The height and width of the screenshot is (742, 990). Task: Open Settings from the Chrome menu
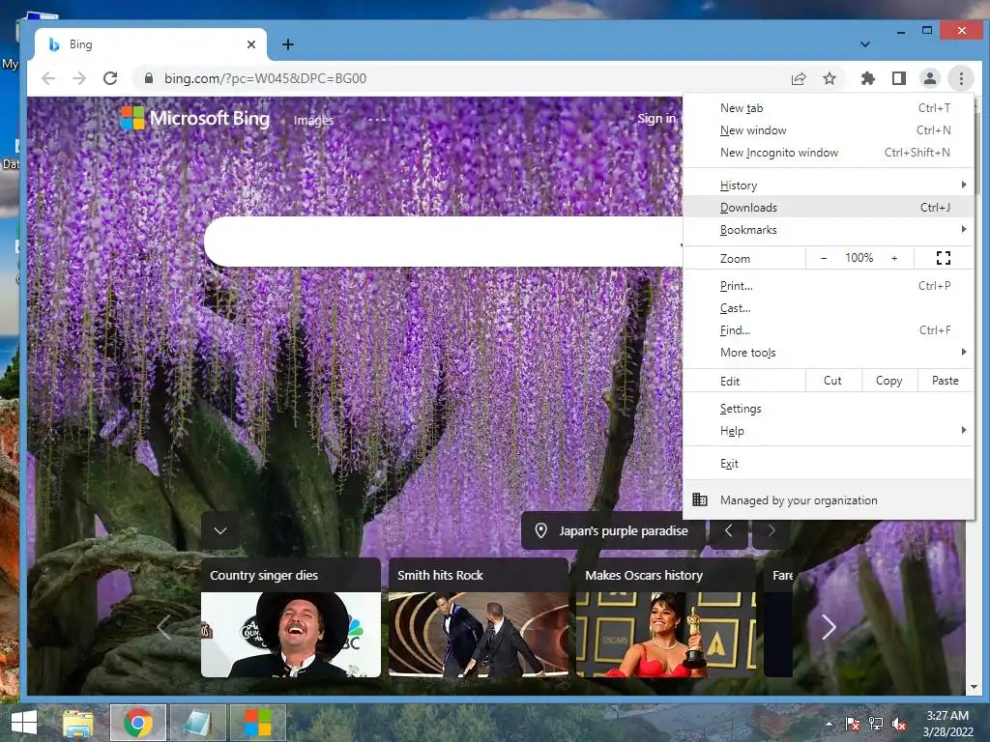tap(828, 409)
